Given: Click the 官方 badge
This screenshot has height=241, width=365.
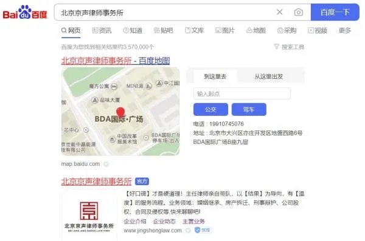Looking at the screenshot, I should 142,182.
